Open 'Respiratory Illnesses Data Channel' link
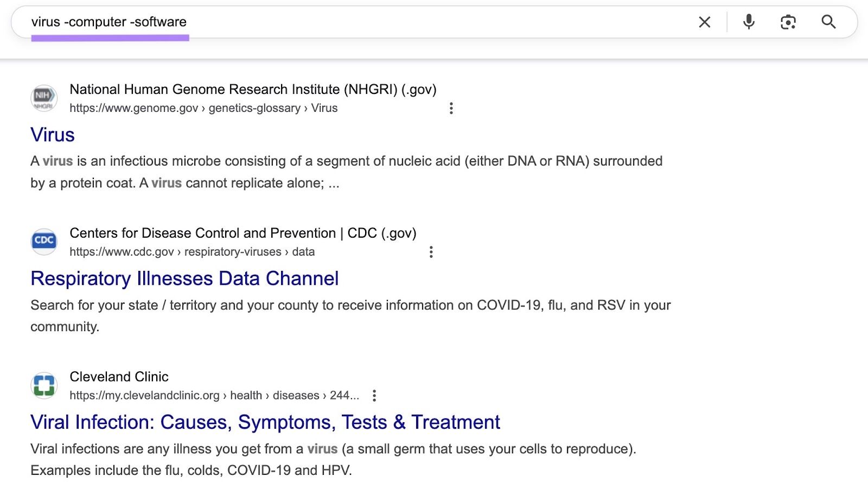This screenshot has height=496, width=868. point(184,278)
